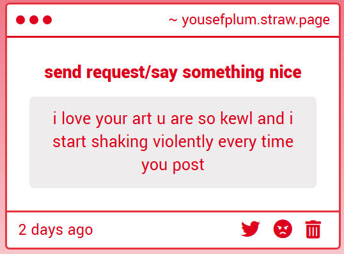Click "start shaking violently" in the message

[x=133, y=141]
